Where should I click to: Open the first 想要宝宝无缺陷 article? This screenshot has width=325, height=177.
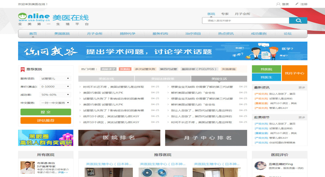[x=202, y=87]
